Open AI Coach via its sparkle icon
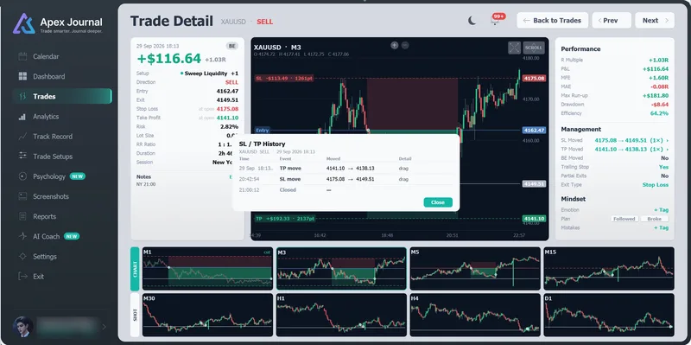Viewport: 691px width, 345px height. [x=23, y=236]
